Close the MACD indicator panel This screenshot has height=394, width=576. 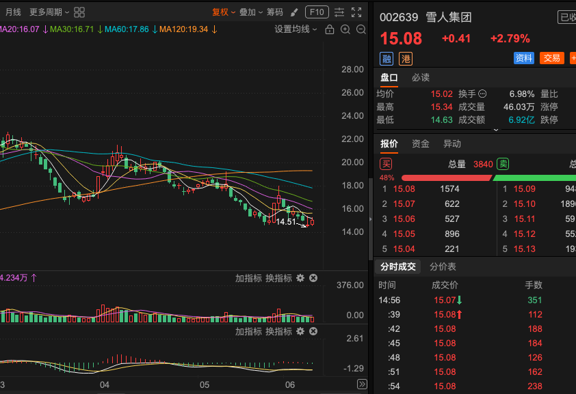click(x=313, y=331)
